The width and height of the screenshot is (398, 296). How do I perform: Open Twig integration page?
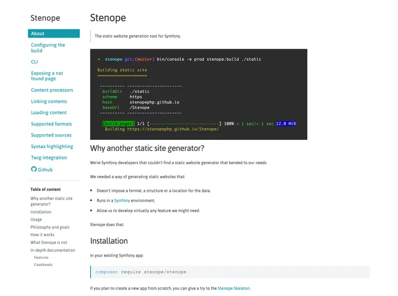(x=49, y=157)
